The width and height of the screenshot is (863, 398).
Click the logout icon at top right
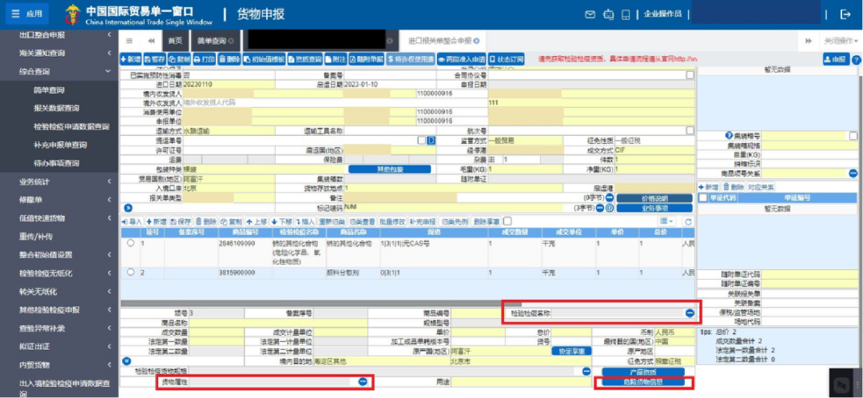(x=845, y=15)
